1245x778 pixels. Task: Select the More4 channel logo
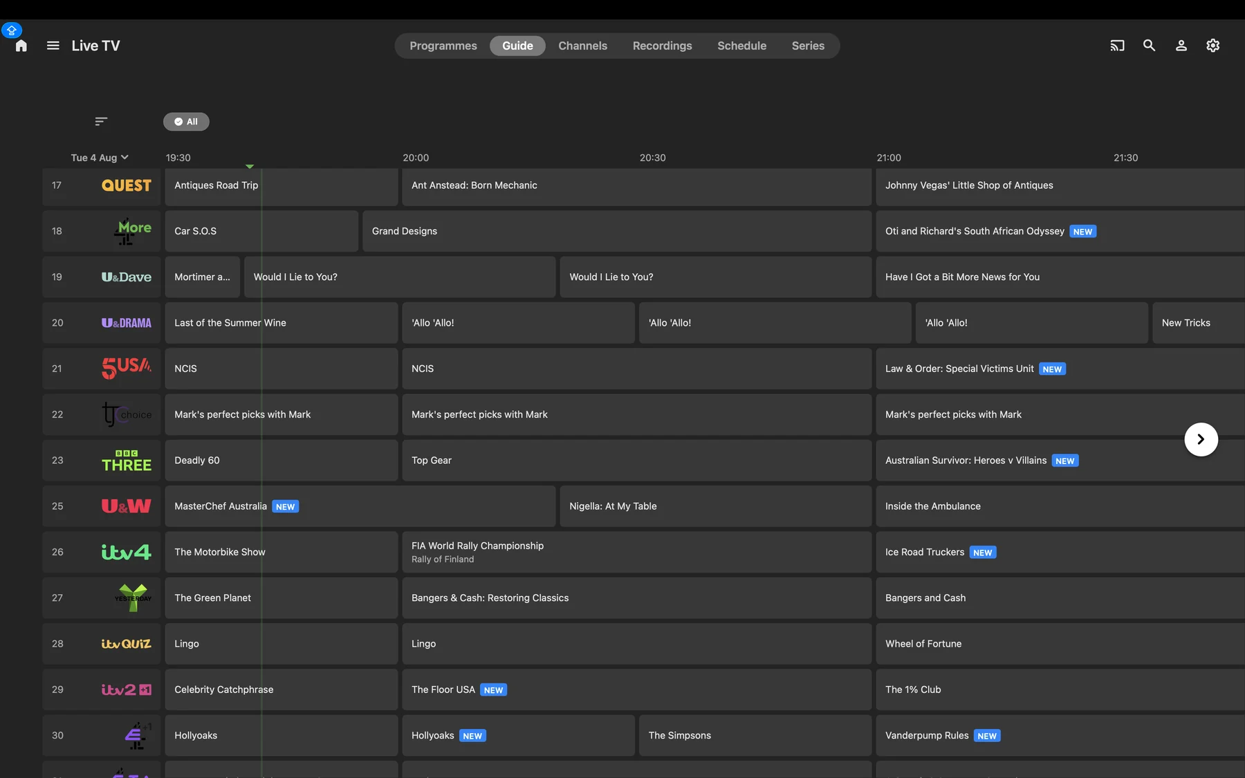coord(133,231)
